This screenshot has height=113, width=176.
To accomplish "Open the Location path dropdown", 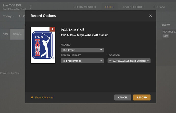I will pos(129,61).
